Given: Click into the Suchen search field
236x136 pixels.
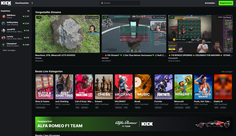Looking at the screenshot, I should (x=121, y=3).
